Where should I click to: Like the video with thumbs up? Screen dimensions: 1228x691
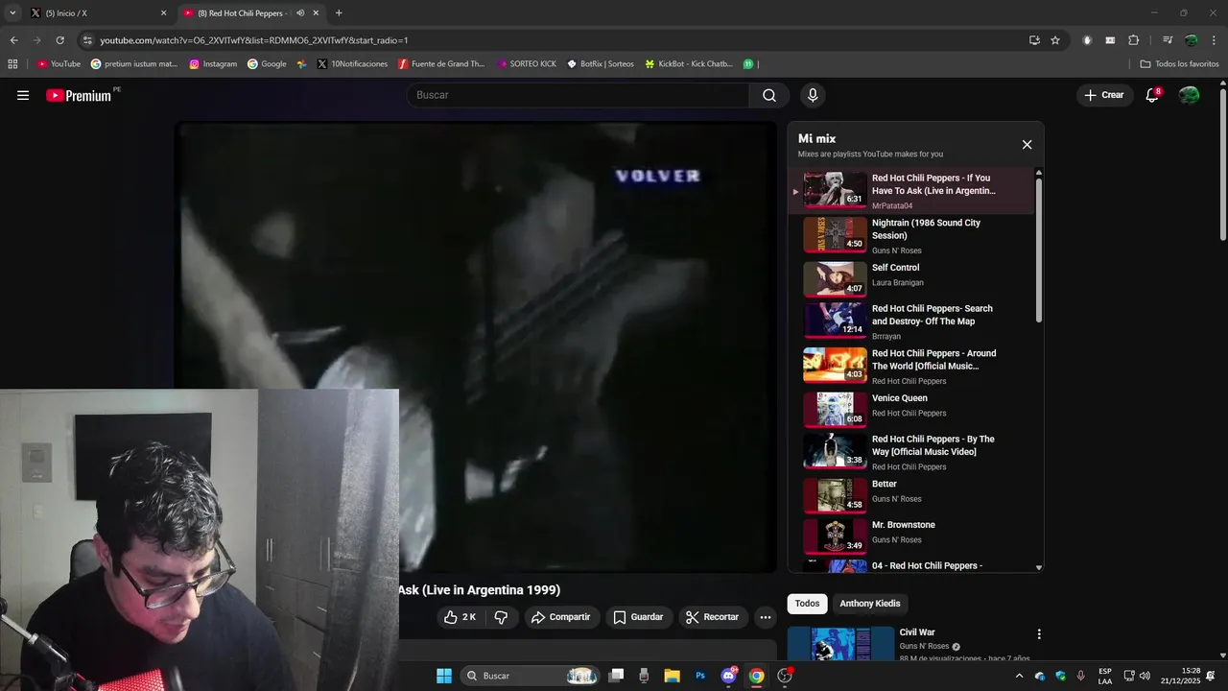coord(460,617)
